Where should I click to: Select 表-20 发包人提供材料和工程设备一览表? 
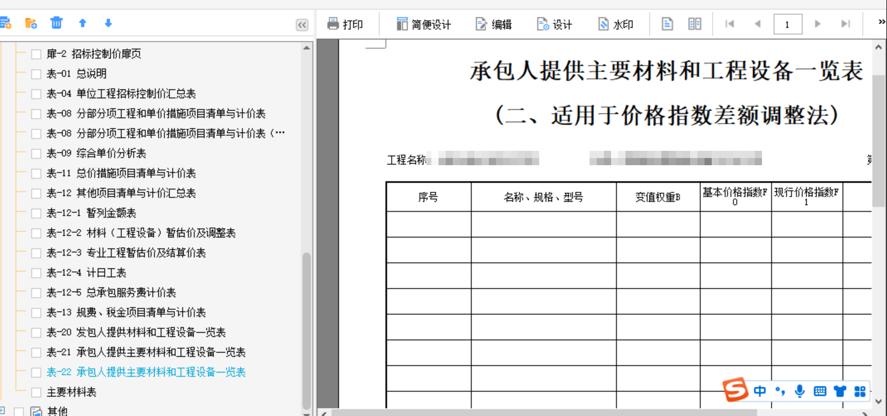136,332
